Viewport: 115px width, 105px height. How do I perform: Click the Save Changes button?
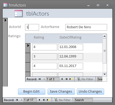pos(61,92)
